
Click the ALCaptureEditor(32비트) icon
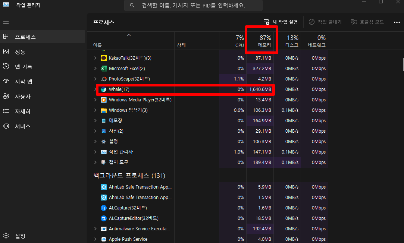tap(104, 218)
